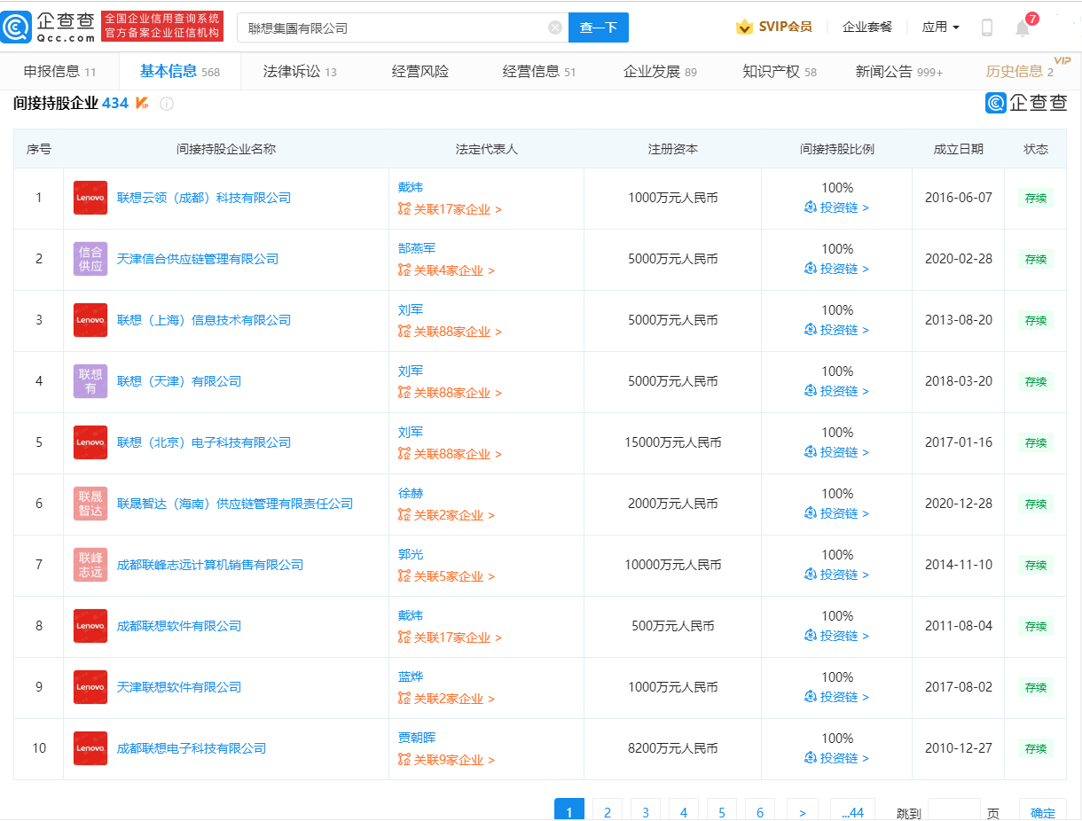Go to page 4 of results

[684, 810]
